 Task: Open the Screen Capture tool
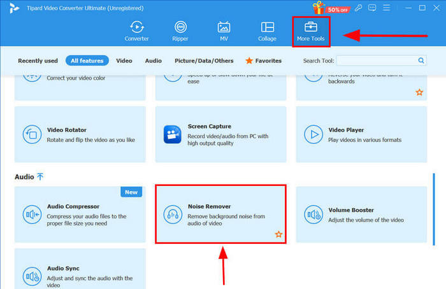tap(220, 134)
